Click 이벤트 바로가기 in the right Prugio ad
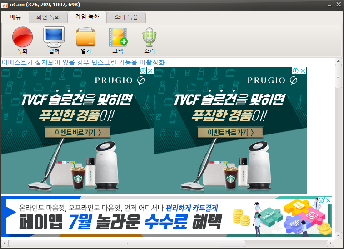The width and height of the screenshot is (344, 249). click(x=230, y=133)
